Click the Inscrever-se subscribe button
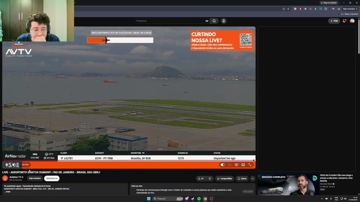 (x=52, y=178)
